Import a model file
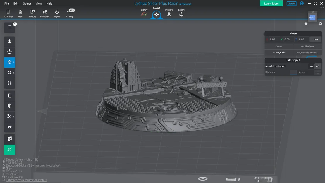 click(x=57, y=13)
